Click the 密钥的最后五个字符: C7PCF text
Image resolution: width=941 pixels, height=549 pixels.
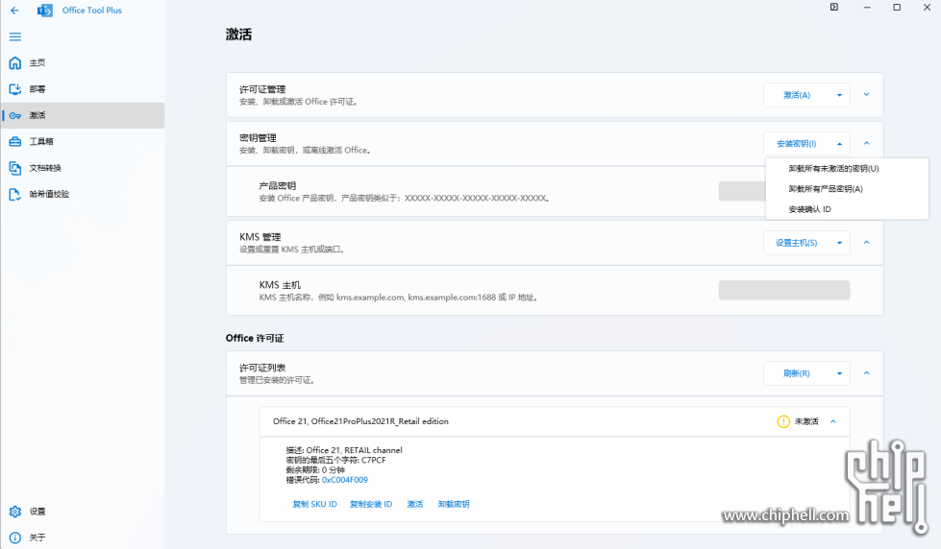click(x=335, y=461)
